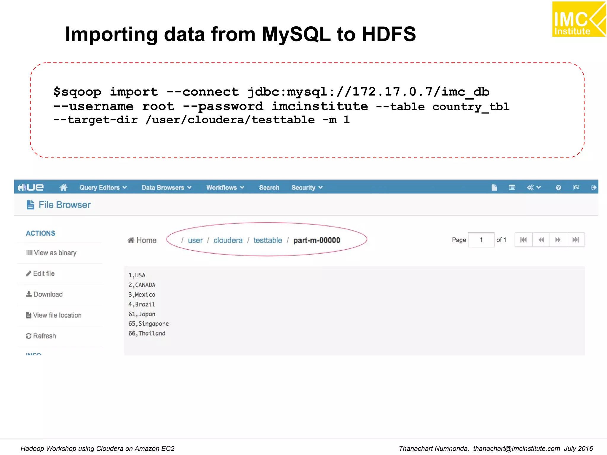Jump to last page button
607x455 pixels.
576,240
